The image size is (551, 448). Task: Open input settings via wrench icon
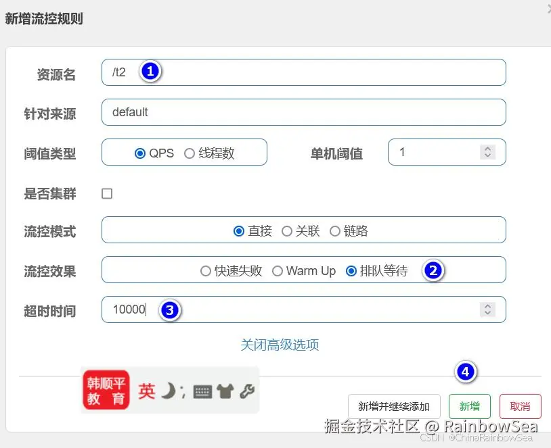(247, 391)
